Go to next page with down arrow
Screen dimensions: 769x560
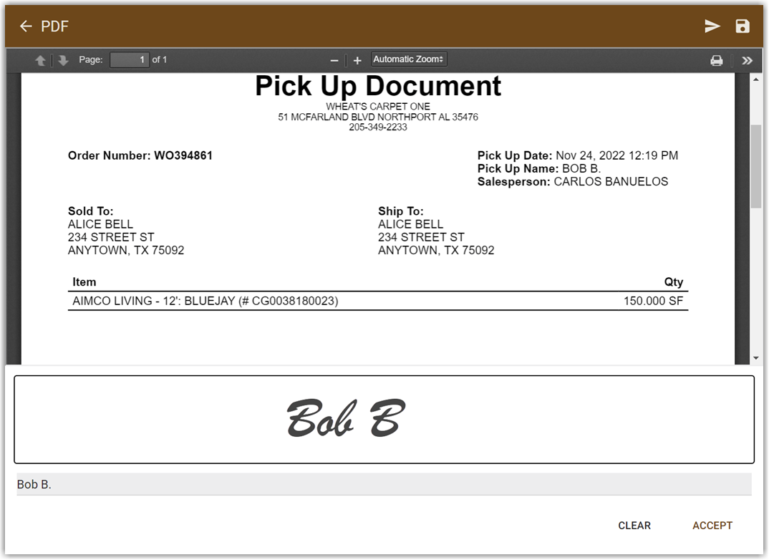63,60
